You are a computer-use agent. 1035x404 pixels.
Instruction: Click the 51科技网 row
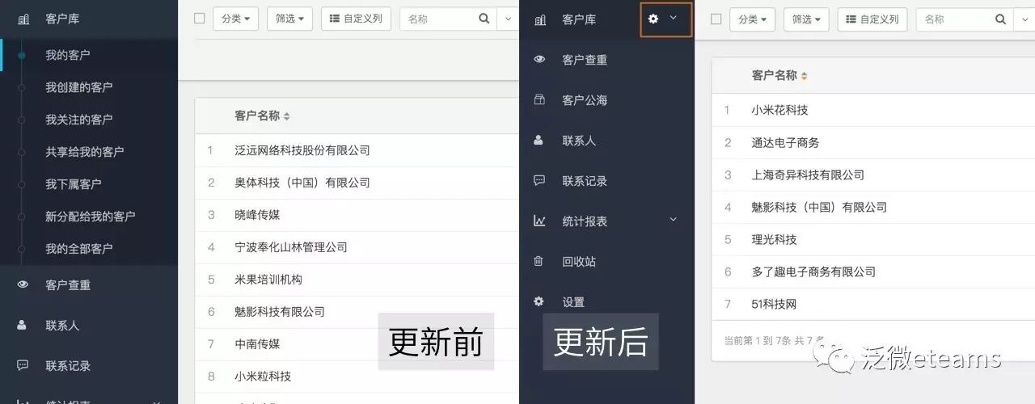point(873,304)
